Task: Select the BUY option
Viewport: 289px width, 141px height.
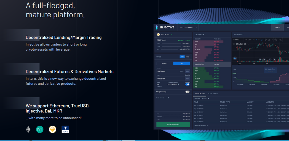Action: pos(182,57)
